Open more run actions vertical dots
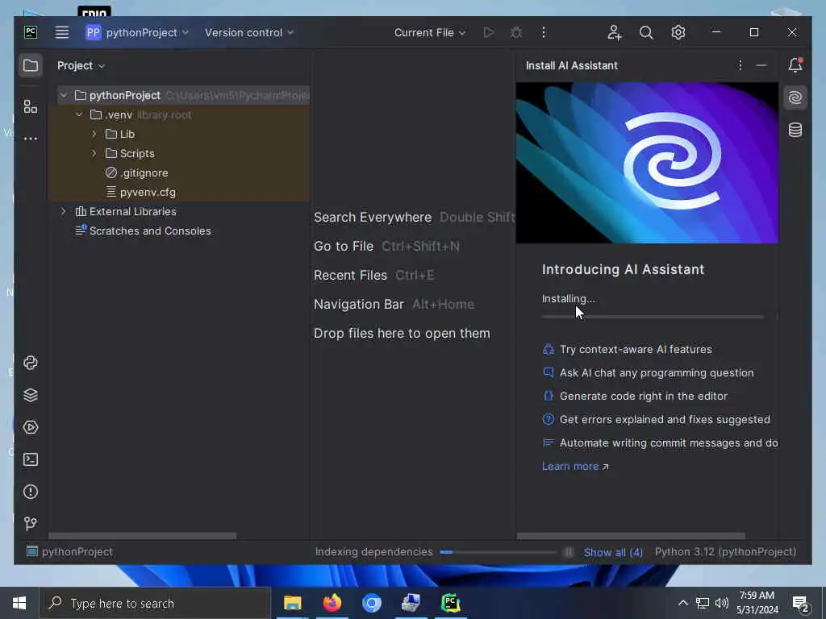 [544, 32]
